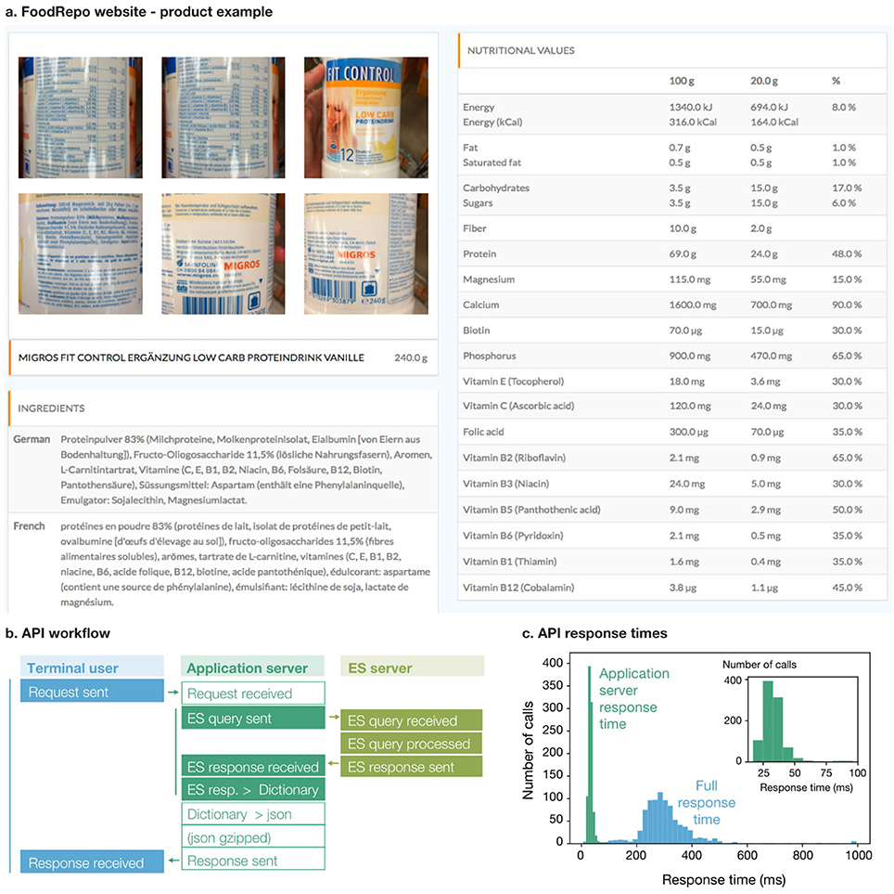Select the French ingredients label
894x894 pixels.
point(29,525)
